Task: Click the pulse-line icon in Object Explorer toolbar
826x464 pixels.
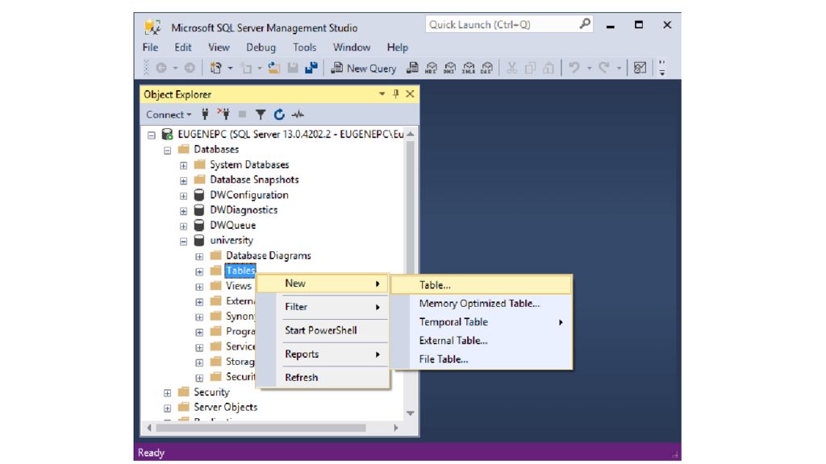Action: coord(298,114)
